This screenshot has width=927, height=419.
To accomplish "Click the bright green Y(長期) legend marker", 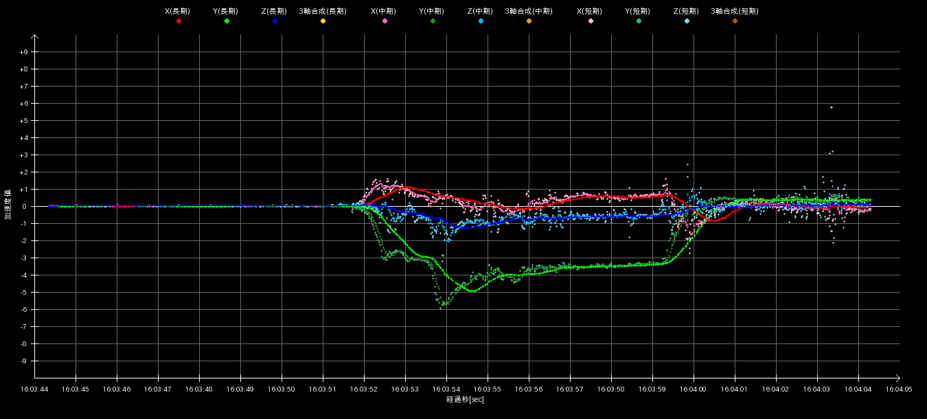I will click(227, 21).
